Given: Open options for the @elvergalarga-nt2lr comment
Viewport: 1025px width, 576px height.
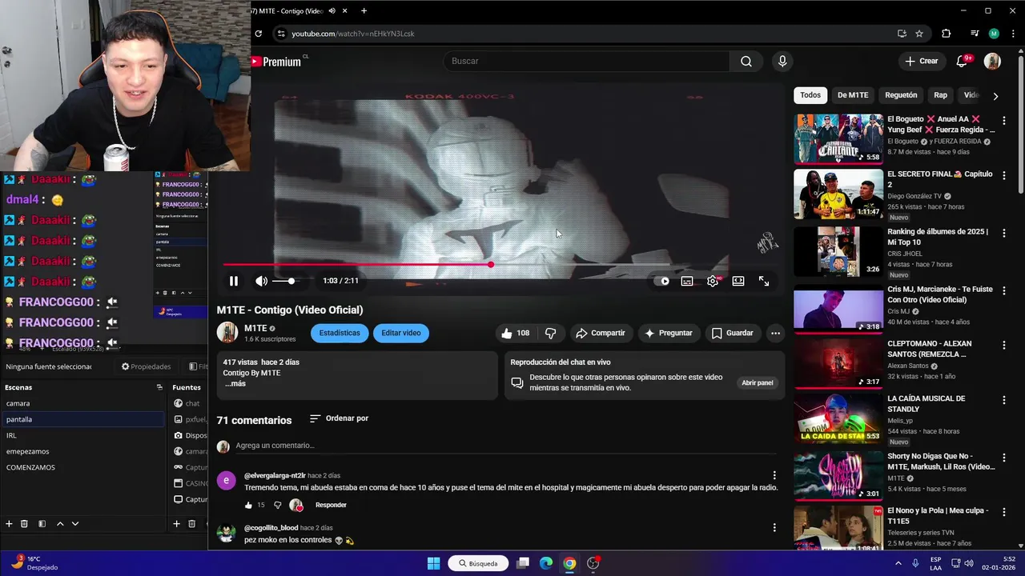Looking at the screenshot, I should point(774,475).
